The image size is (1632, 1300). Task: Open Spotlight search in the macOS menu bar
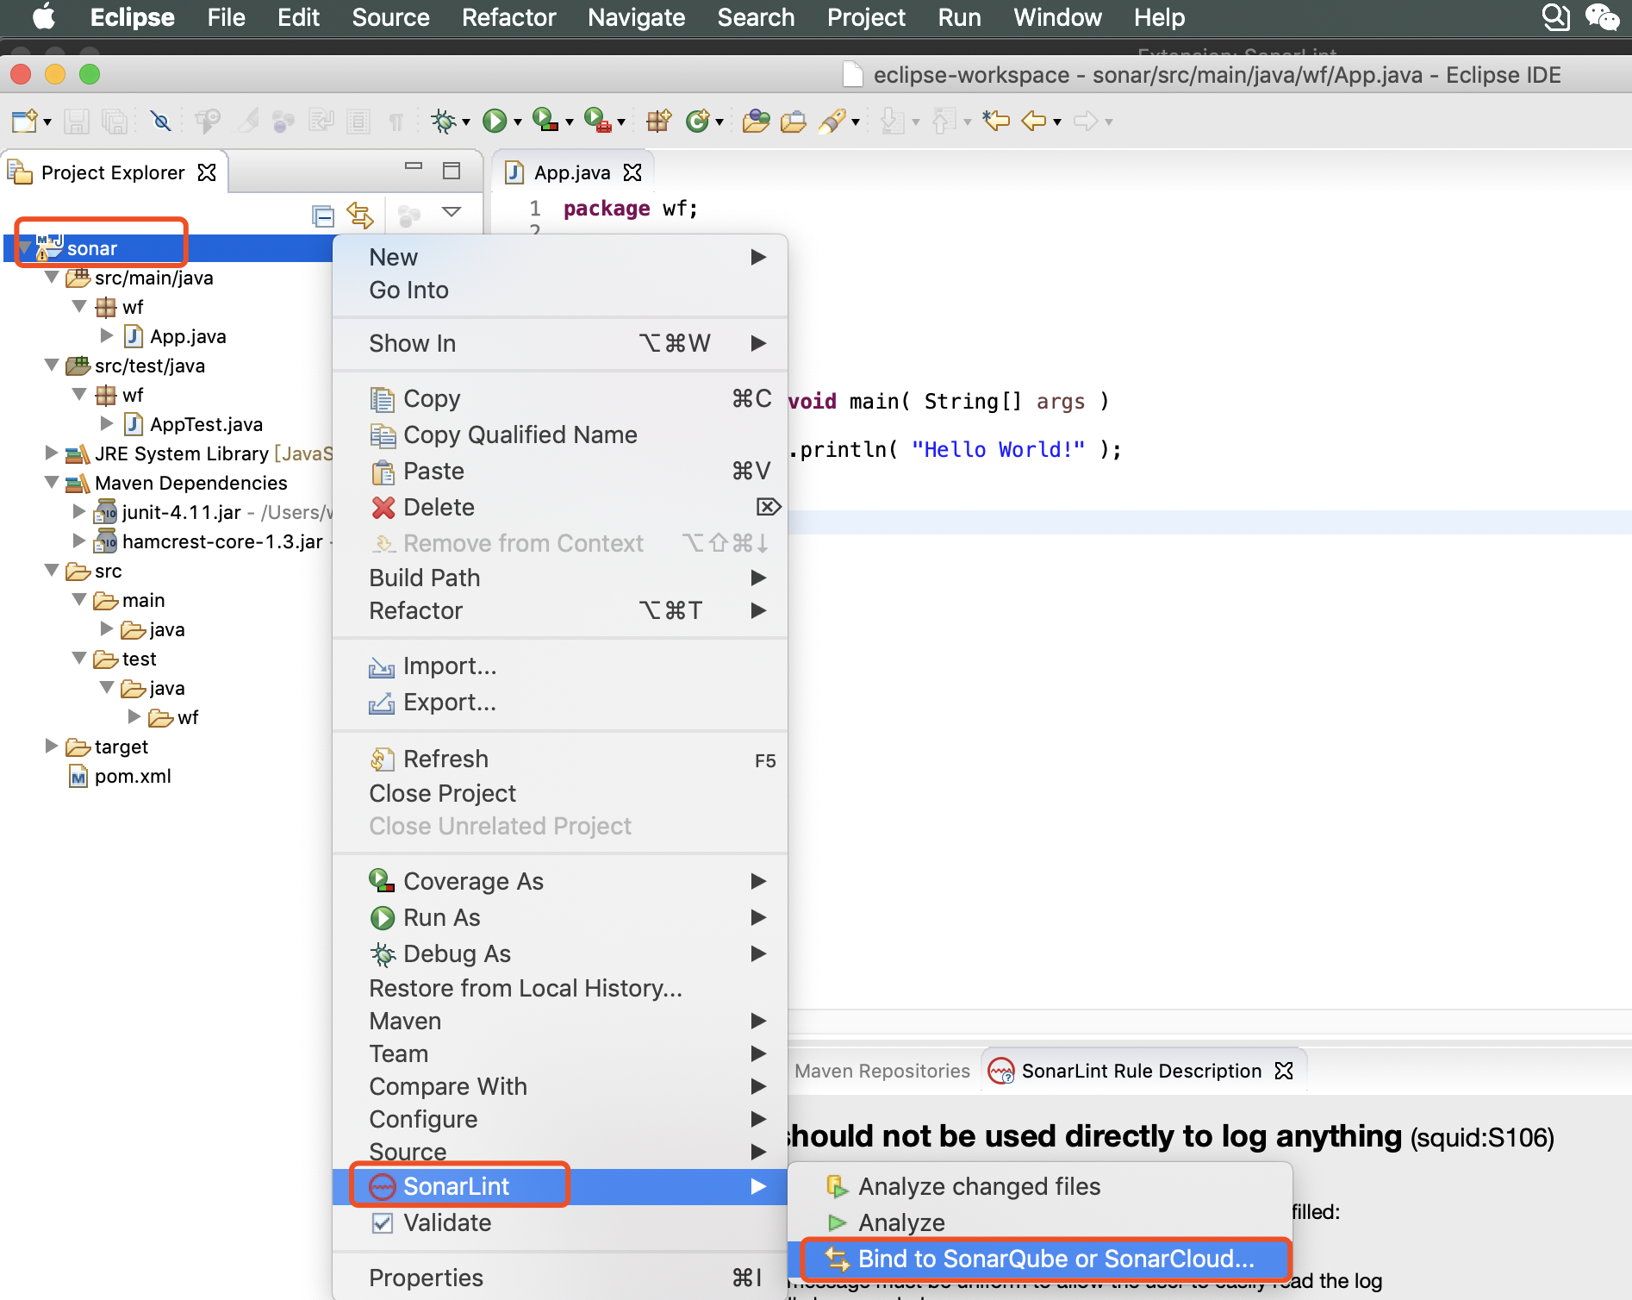tap(1555, 17)
